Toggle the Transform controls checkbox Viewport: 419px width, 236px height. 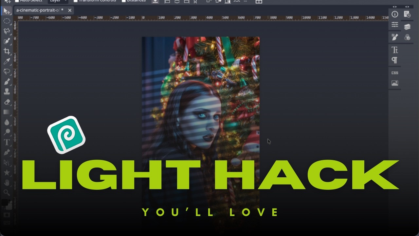coord(76,1)
